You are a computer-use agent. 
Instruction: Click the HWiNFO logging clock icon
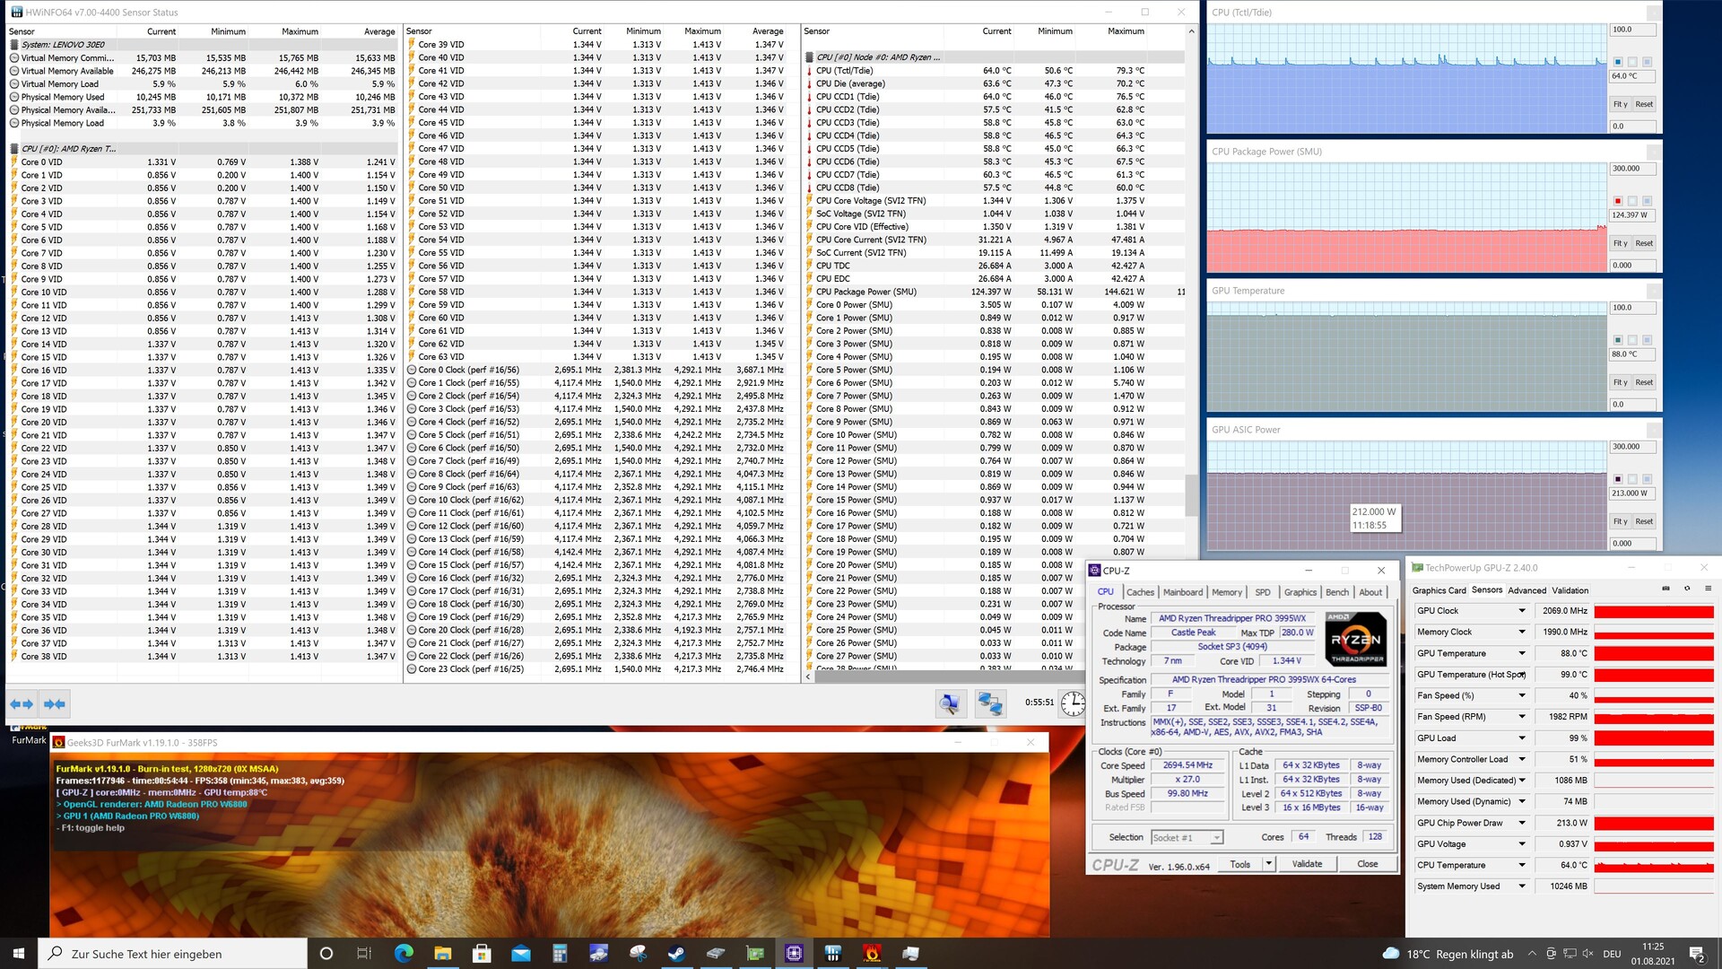(1073, 703)
